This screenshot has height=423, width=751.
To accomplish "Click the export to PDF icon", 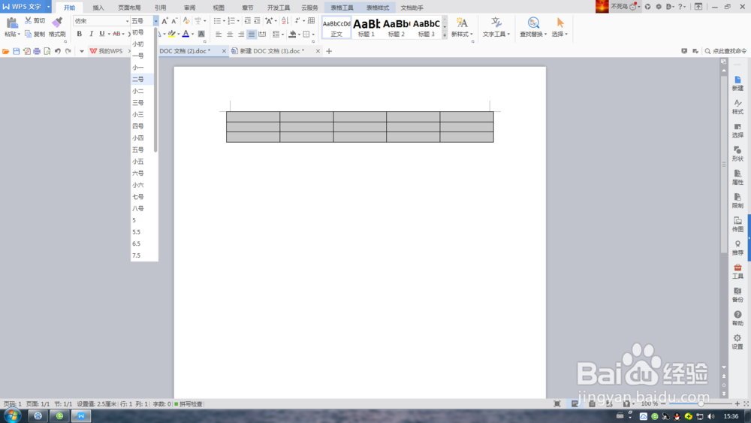I will [27, 51].
